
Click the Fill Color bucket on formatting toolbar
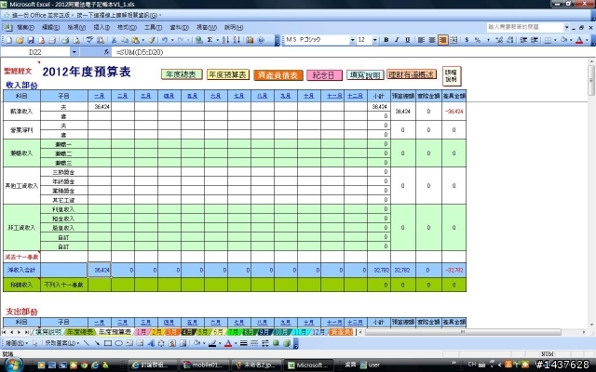click(x=564, y=40)
